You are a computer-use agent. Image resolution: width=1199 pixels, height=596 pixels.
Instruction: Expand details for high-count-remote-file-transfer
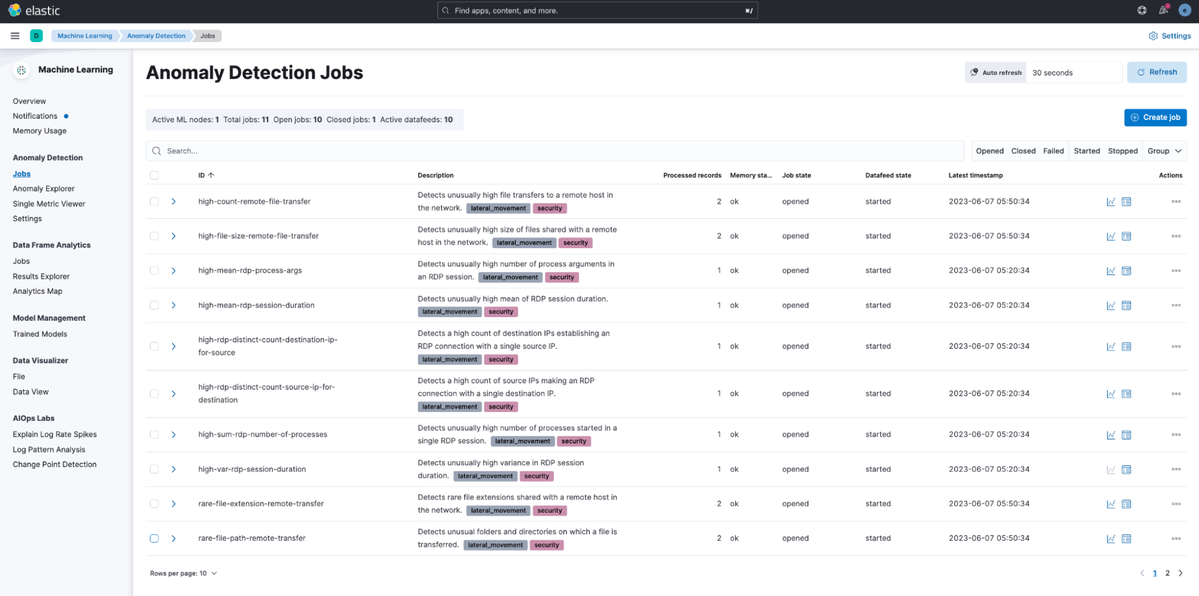pos(173,201)
